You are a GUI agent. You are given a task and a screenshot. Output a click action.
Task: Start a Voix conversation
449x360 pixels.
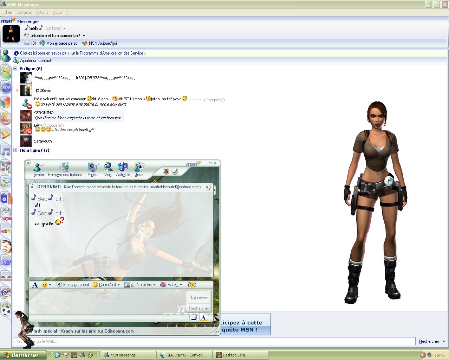108,169
